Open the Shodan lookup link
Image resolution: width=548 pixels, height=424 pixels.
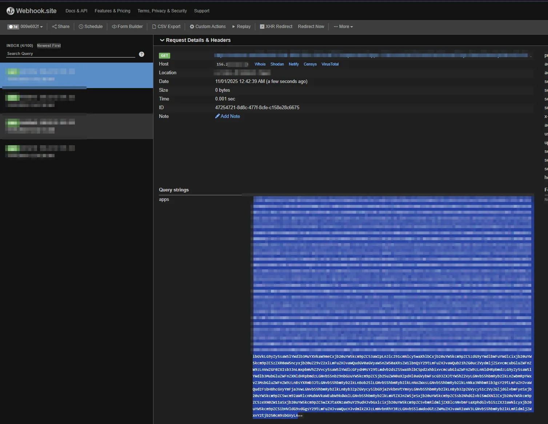pyautogui.click(x=277, y=64)
